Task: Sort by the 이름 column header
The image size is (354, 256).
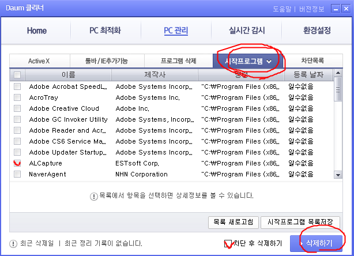Action: tap(68, 75)
